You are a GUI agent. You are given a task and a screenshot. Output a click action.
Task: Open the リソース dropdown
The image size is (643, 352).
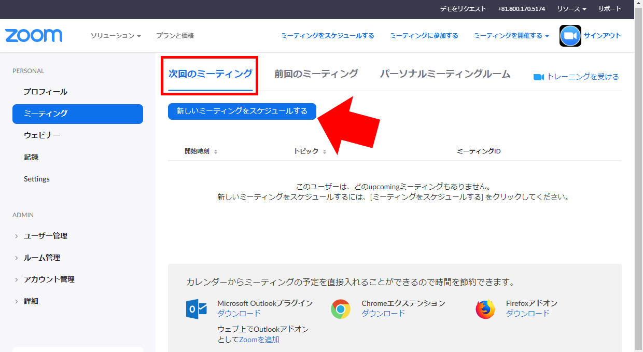[x=571, y=9]
